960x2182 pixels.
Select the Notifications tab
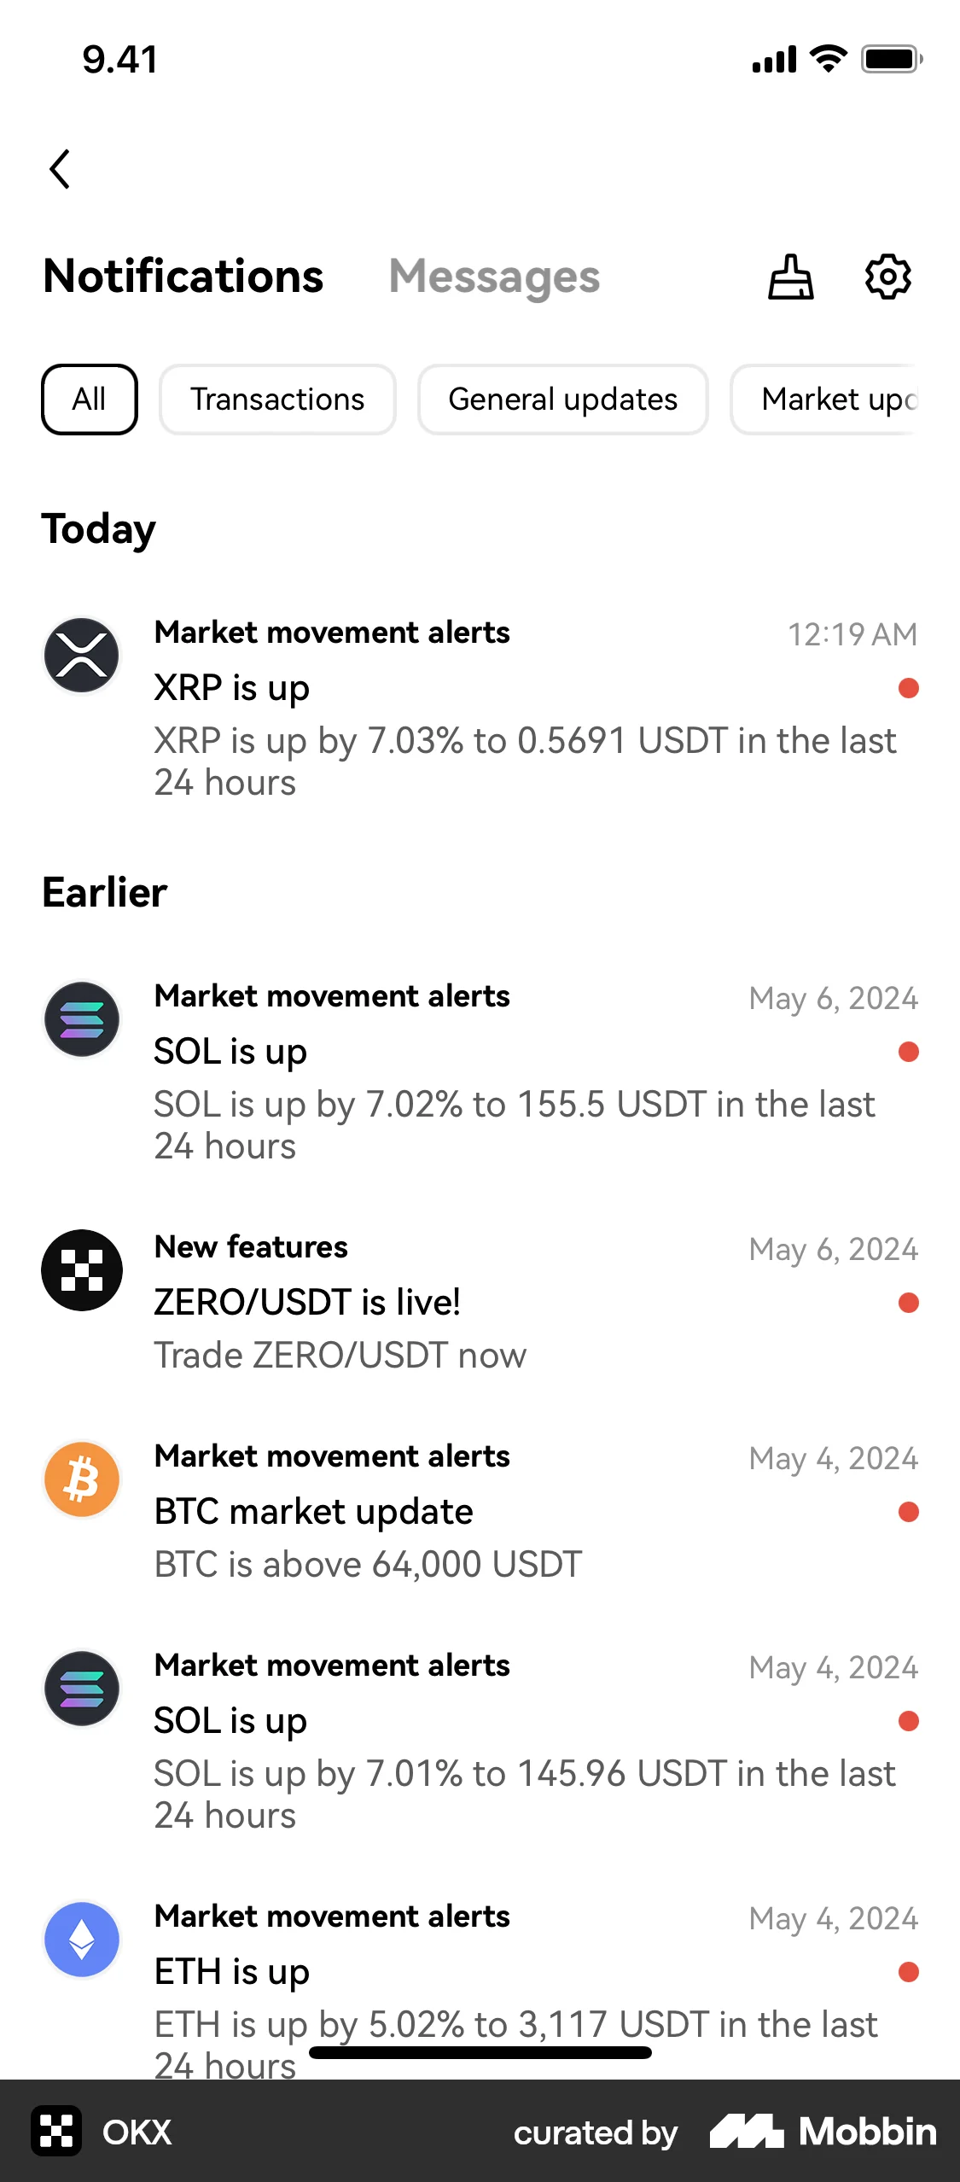pos(183,277)
